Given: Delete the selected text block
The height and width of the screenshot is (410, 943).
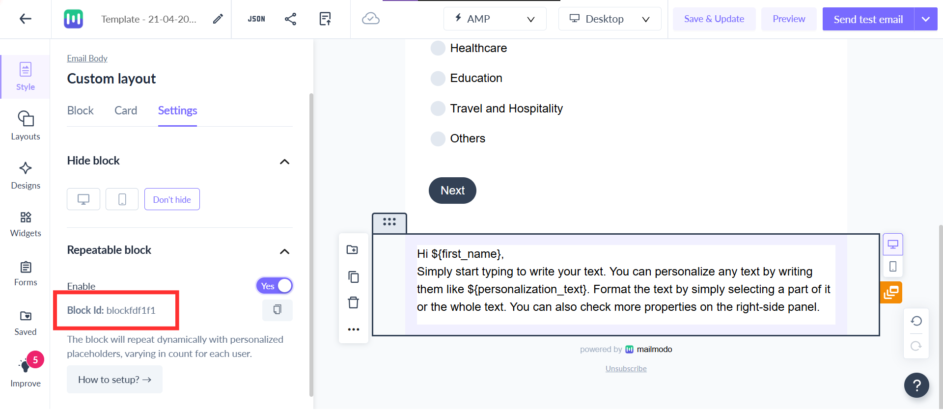Looking at the screenshot, I should click(x=353, y=302).
